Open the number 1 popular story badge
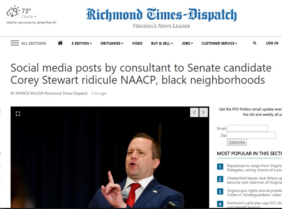 [220, 167]
